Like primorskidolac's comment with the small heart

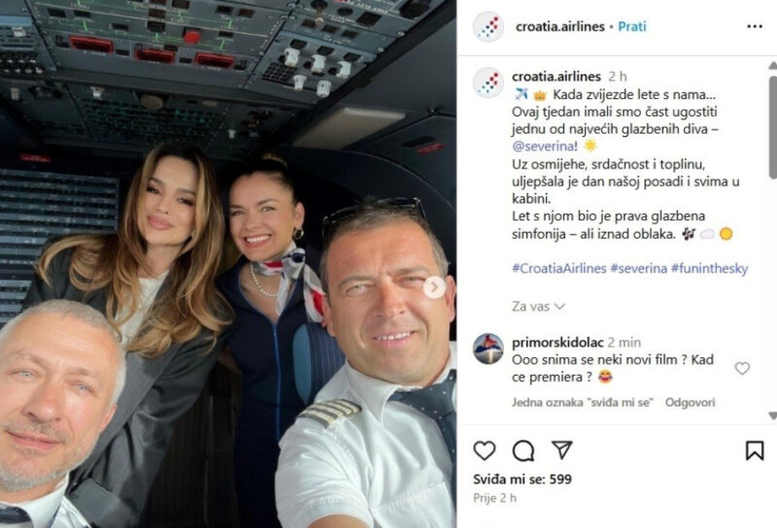tap(742, 368)
